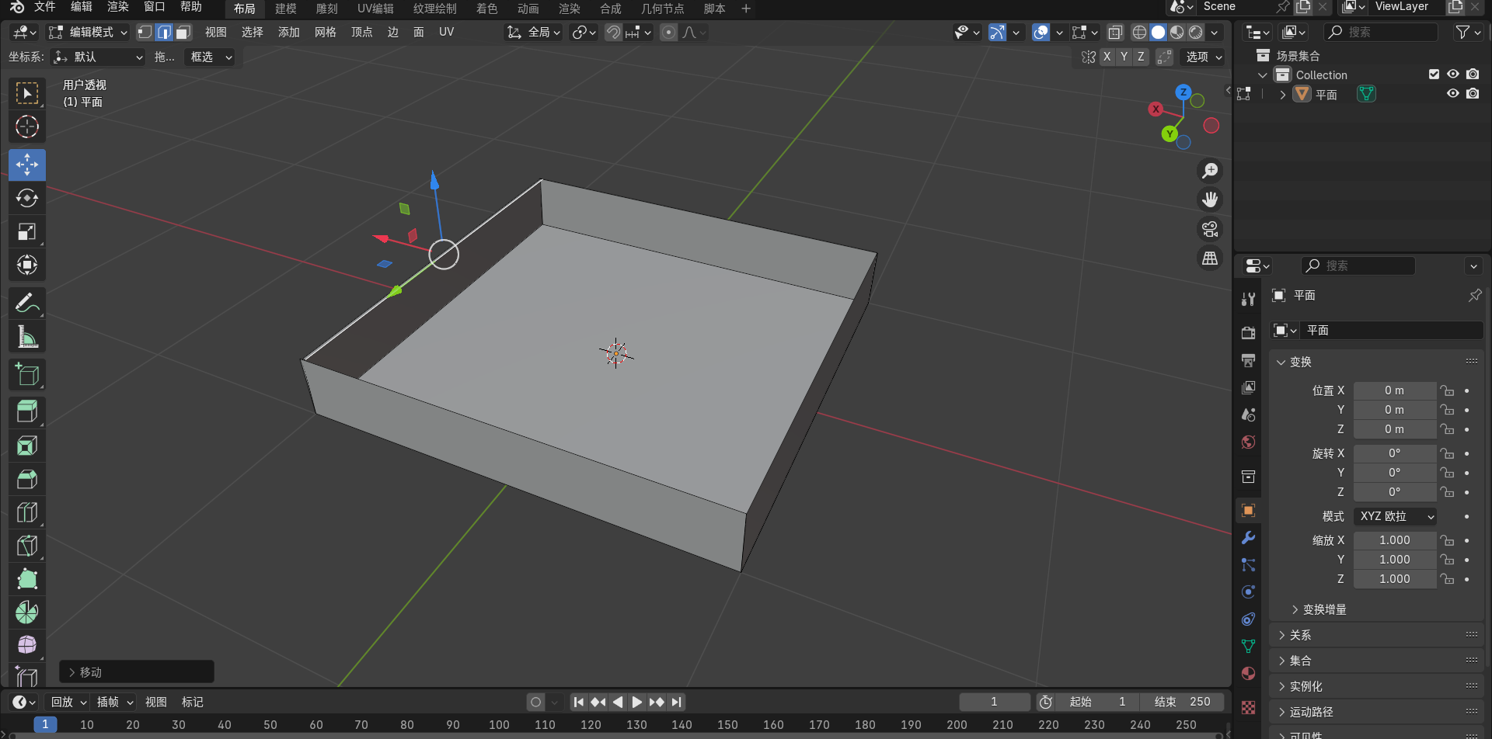Select the Rotate tool
This screenshot has height=739, width=1492.
pyautogui.click(x=27, y=198)
